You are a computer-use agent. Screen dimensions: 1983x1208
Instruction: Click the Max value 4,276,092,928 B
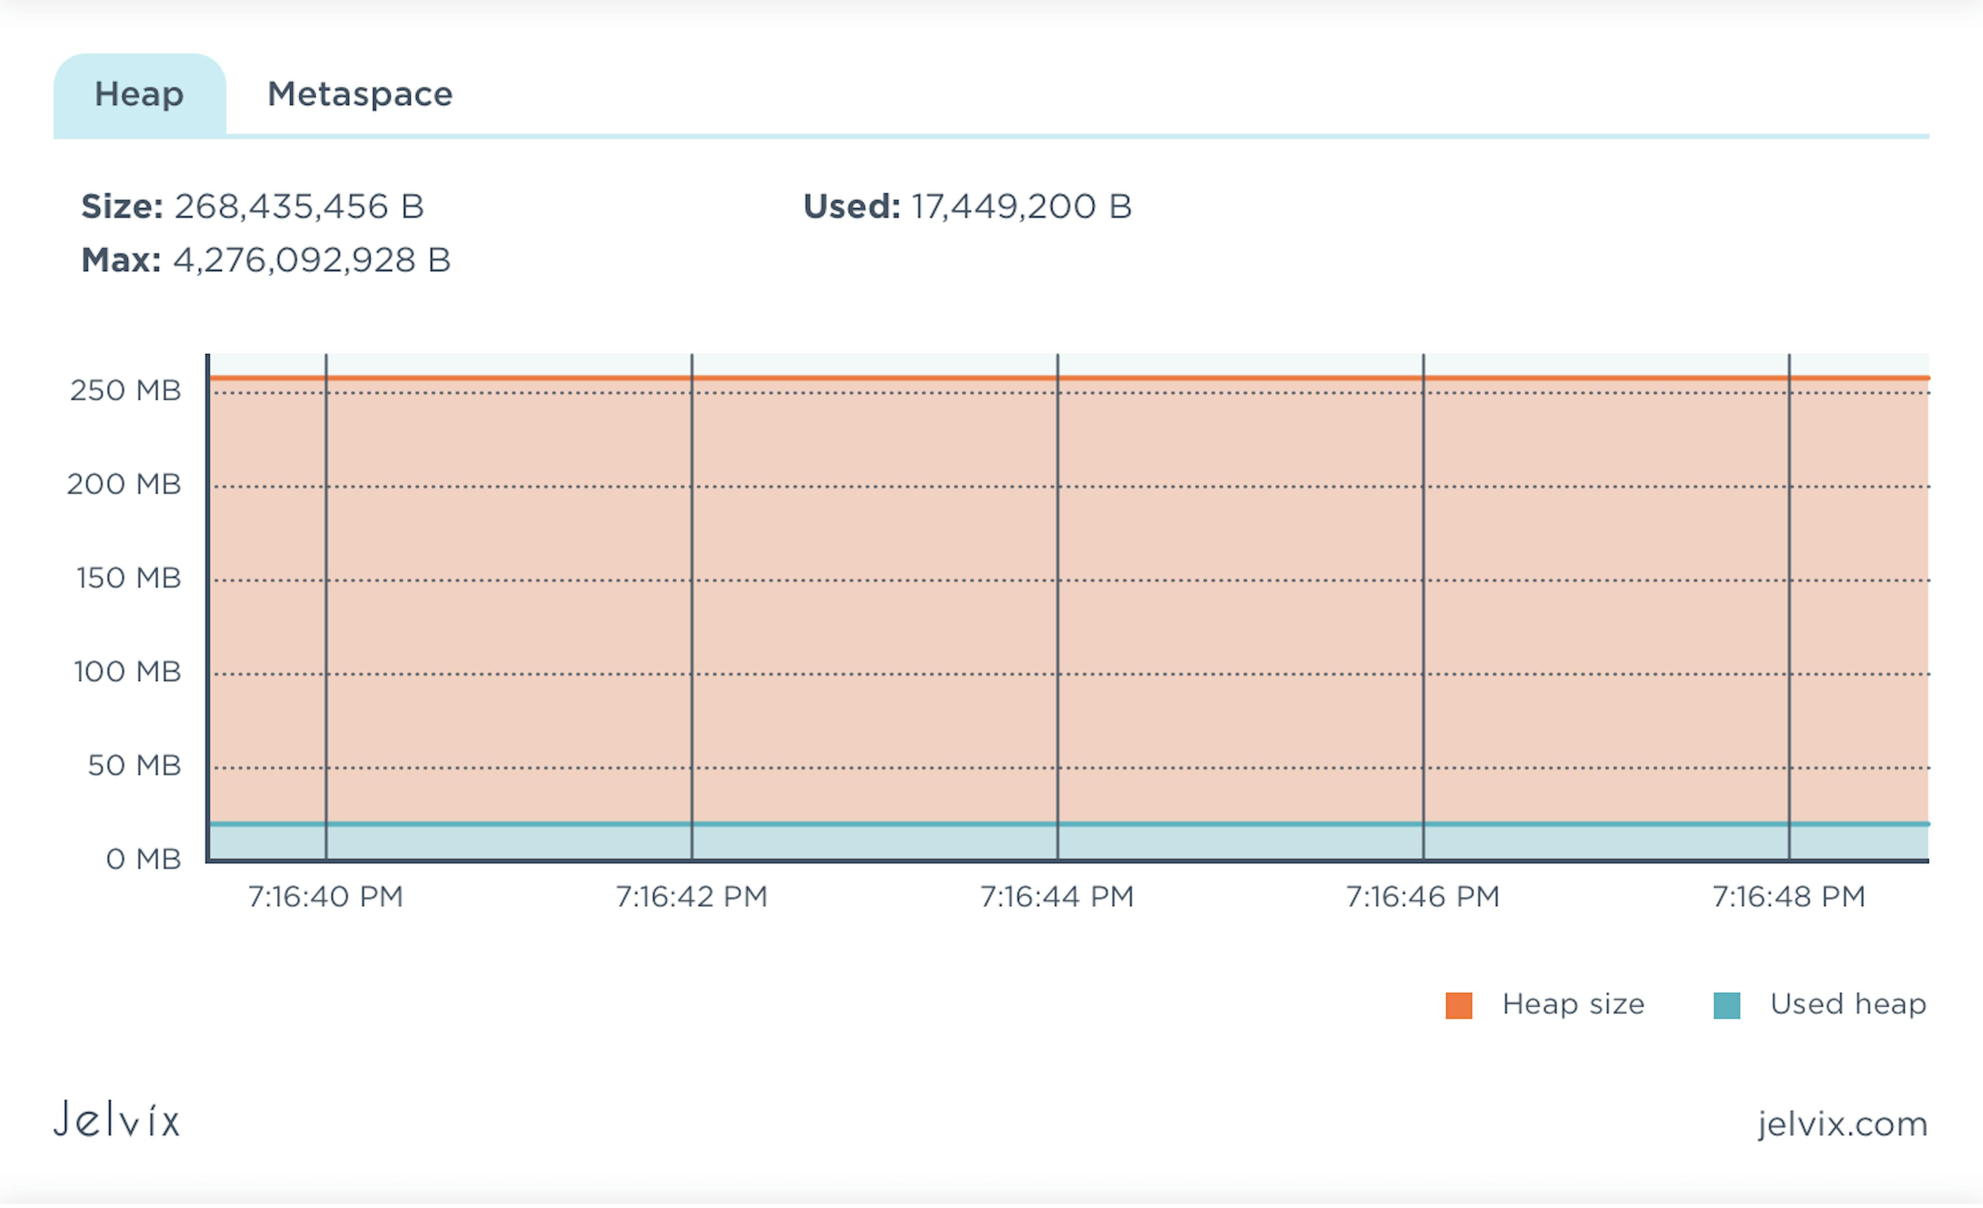311,261
